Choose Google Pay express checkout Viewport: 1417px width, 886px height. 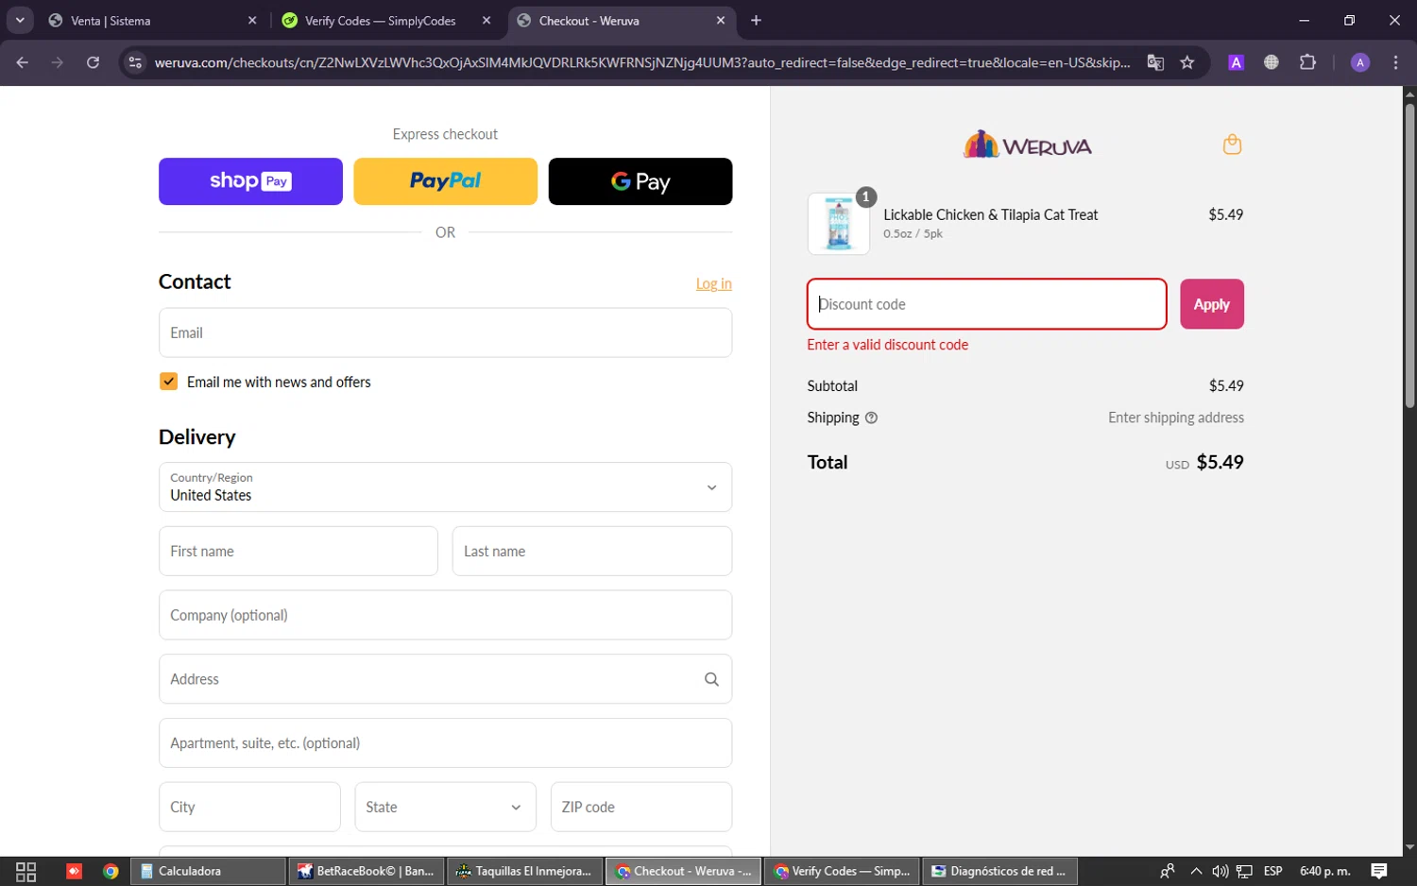coord(640,181)
